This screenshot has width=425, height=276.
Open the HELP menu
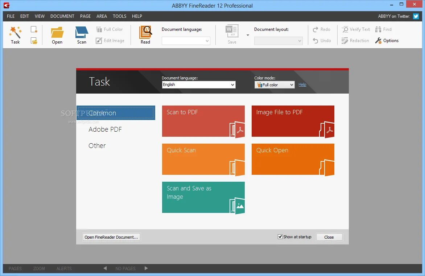pyautogui.click(x=137, y=16)
